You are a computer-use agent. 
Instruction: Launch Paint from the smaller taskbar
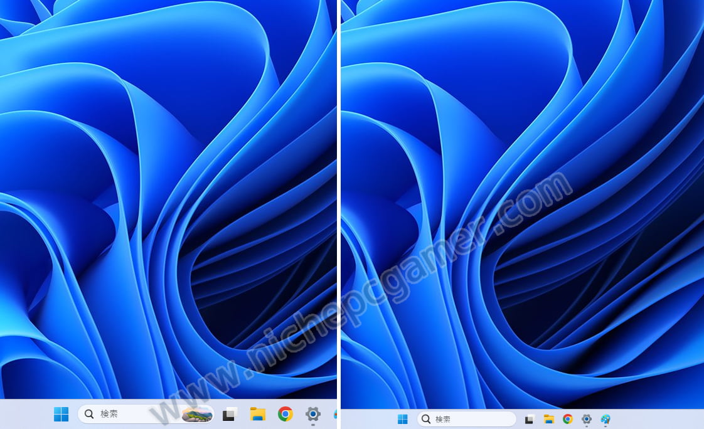(x=605, y=419)
